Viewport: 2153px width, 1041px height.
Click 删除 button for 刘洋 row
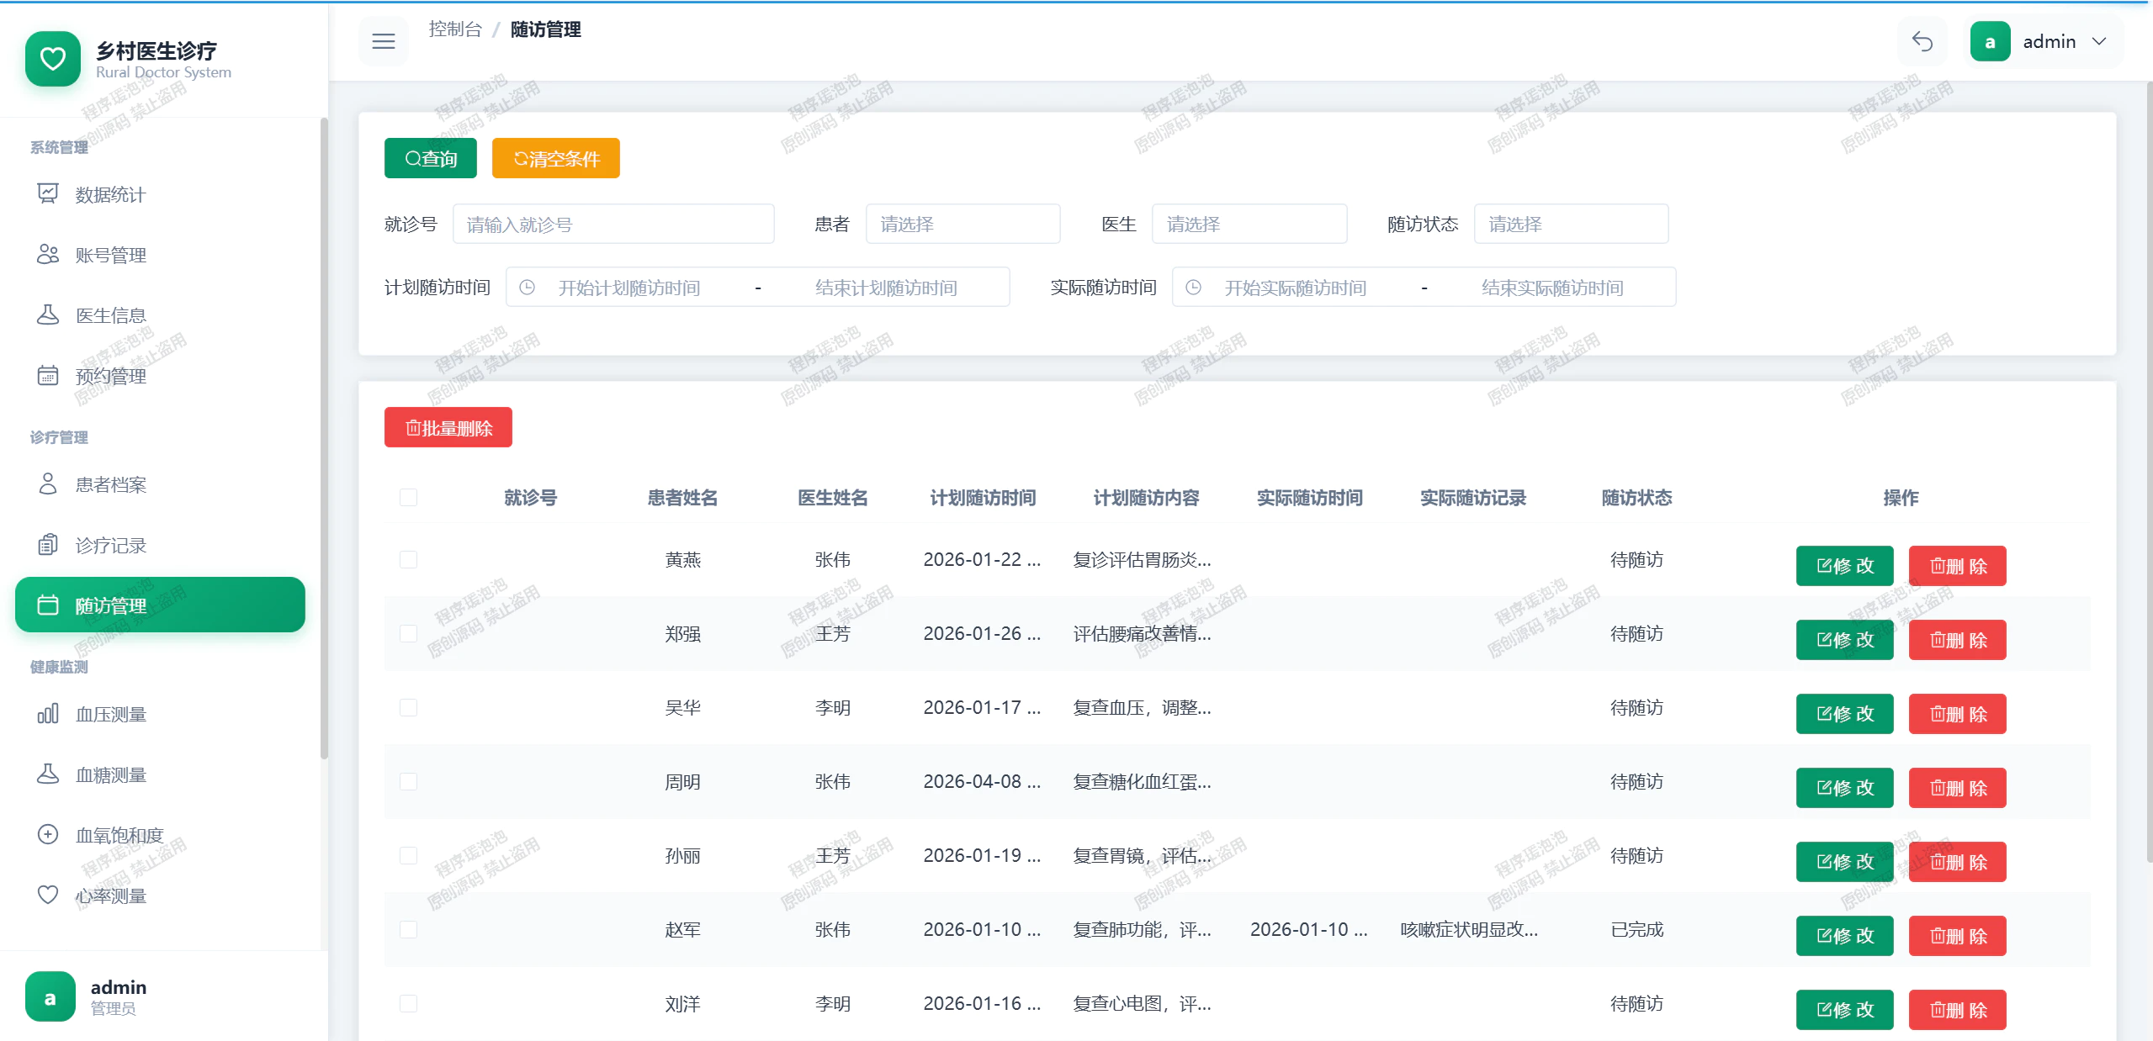point(1958,1010)
